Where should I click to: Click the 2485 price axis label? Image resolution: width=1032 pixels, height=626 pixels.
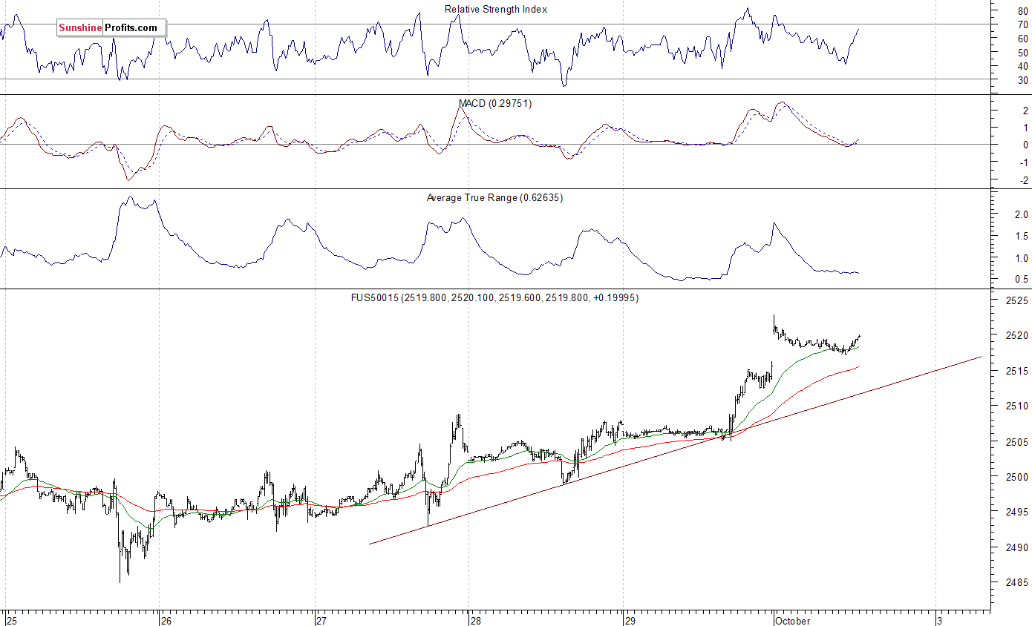click(x=1017, y=582)
